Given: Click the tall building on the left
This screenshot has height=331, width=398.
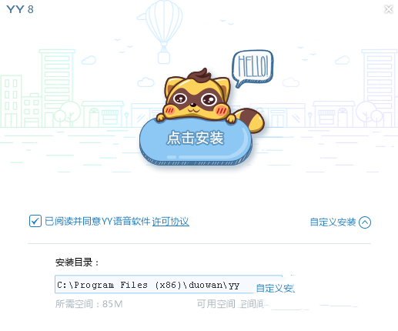Looking at the screenshot, I should (57, 88).
